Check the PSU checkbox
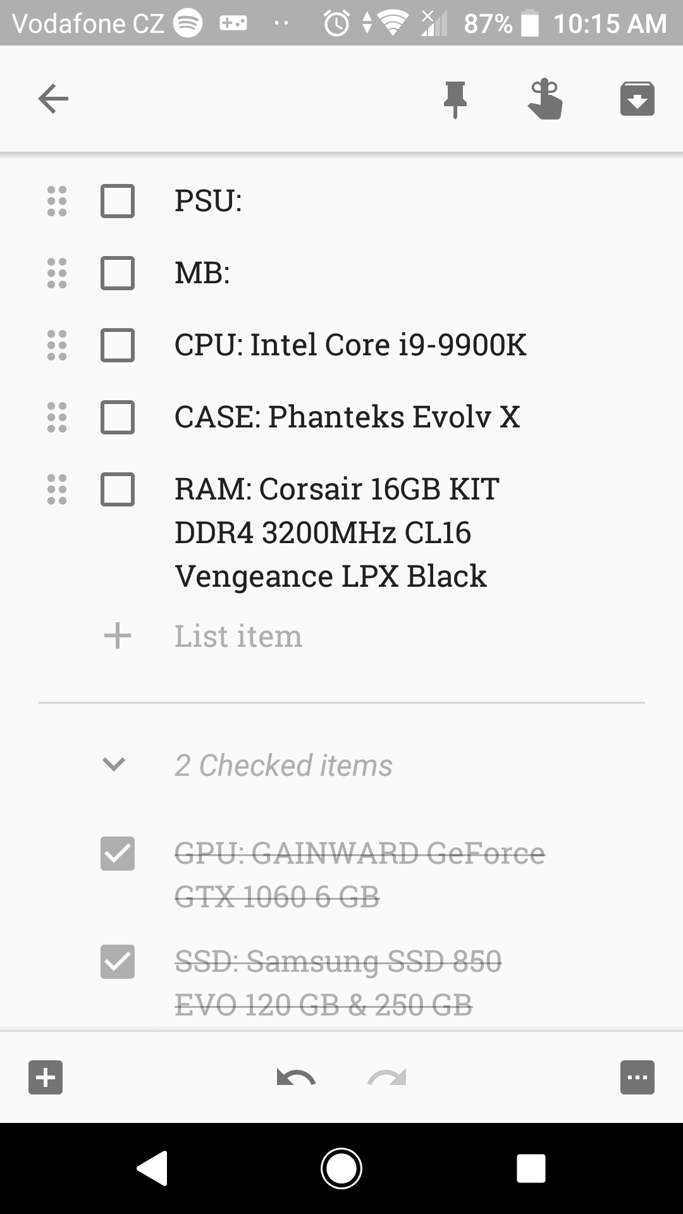 coord(118,201)
